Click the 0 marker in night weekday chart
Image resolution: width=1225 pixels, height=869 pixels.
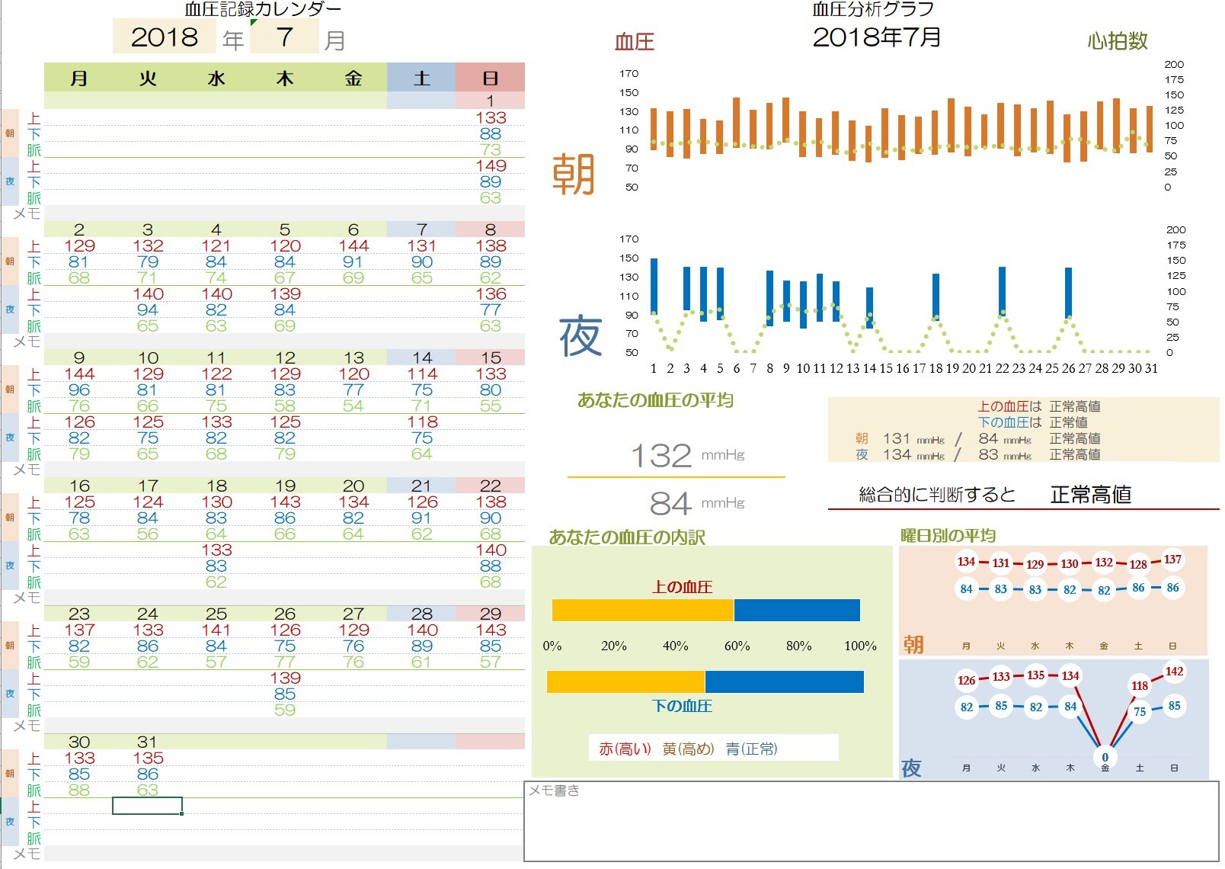coord(1105,757)
